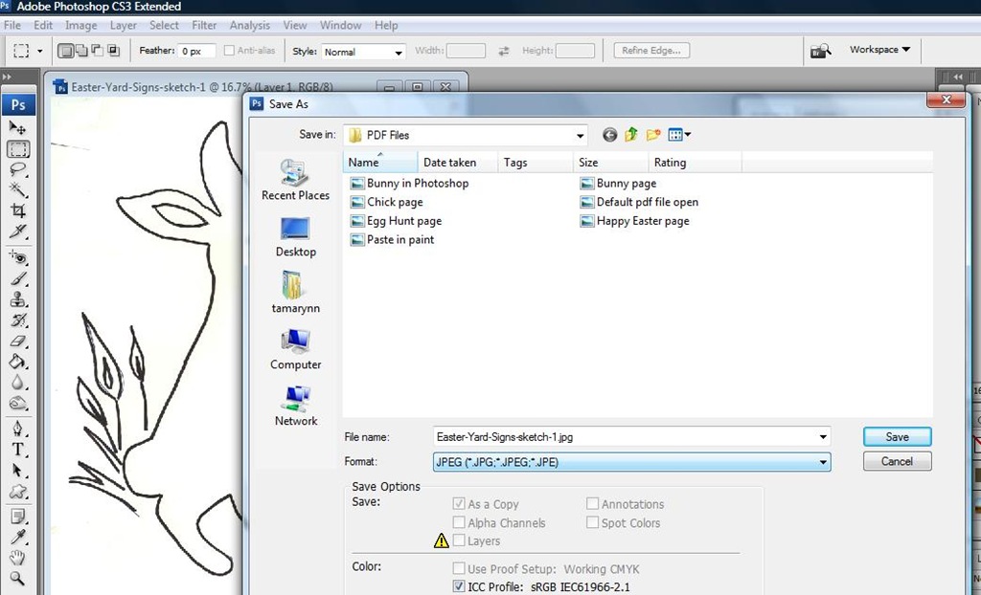Toggle the Layers checkbox

pos(459,540)
